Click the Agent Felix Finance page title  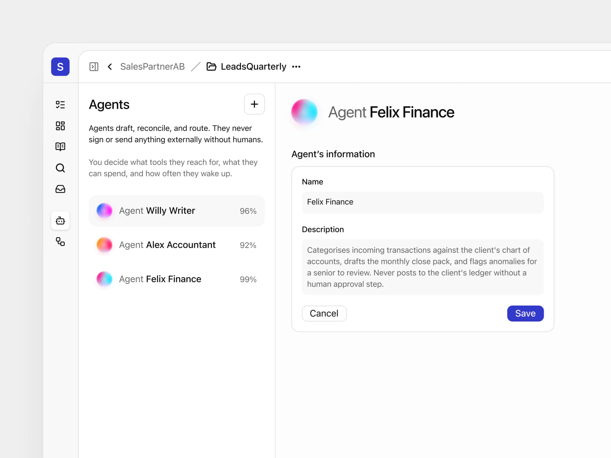pyautogui.click(x=391, y=112)
